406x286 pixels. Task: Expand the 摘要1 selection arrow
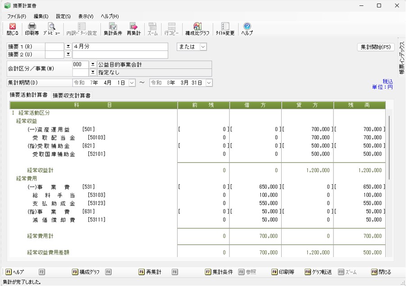[x=68, y=47]
